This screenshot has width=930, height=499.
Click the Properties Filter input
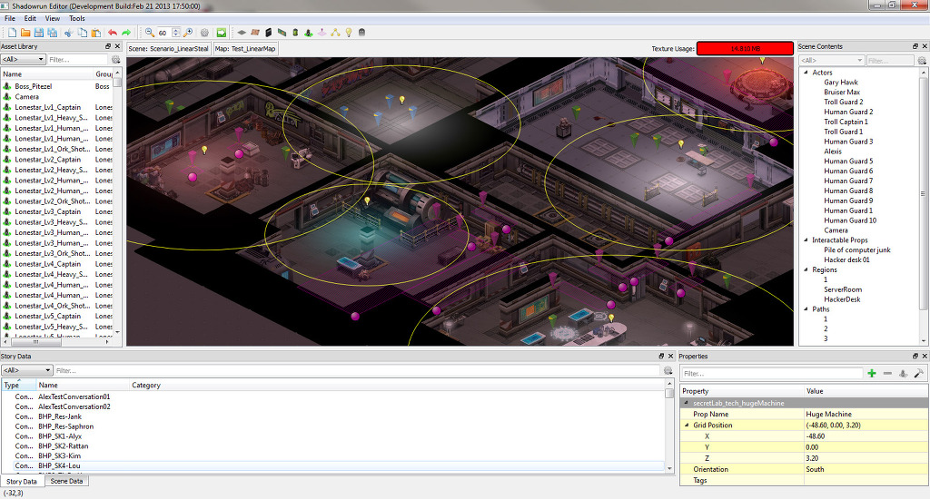771,374
